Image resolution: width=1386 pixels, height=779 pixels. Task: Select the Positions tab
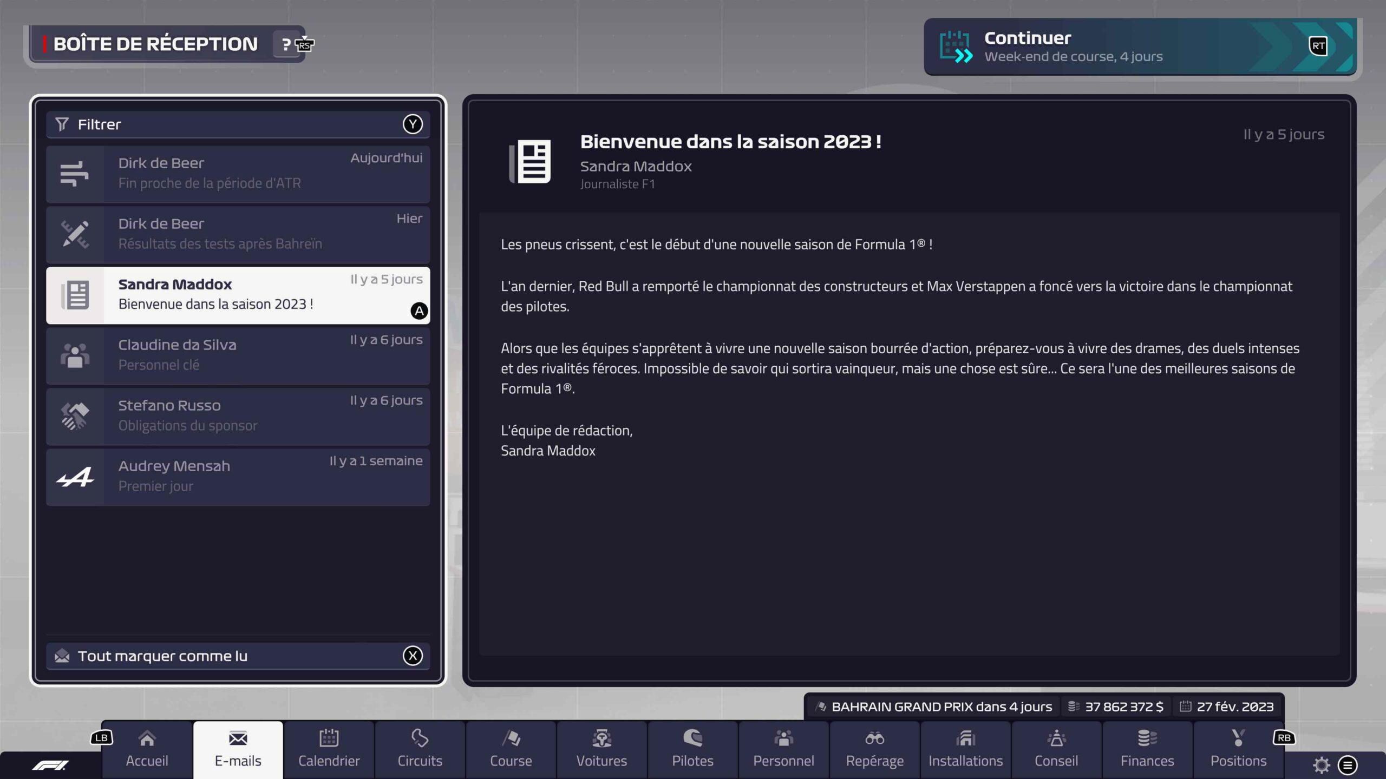(1238, 749)
